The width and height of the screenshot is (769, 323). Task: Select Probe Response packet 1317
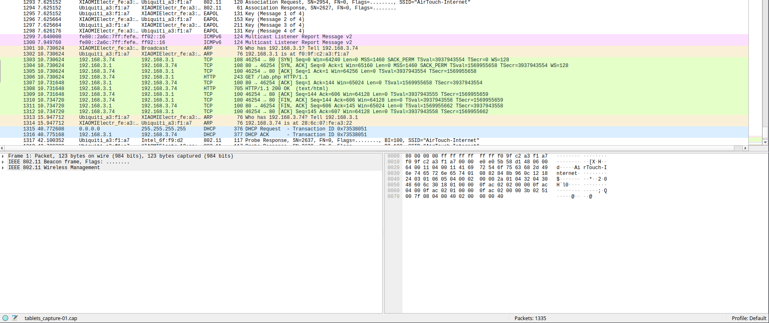tap(374, 140)
